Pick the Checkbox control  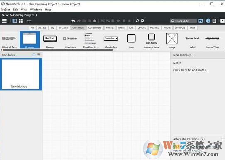pos(70,40)
